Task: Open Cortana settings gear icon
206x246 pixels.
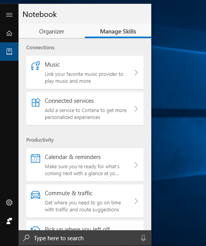Action: point(9,202)
